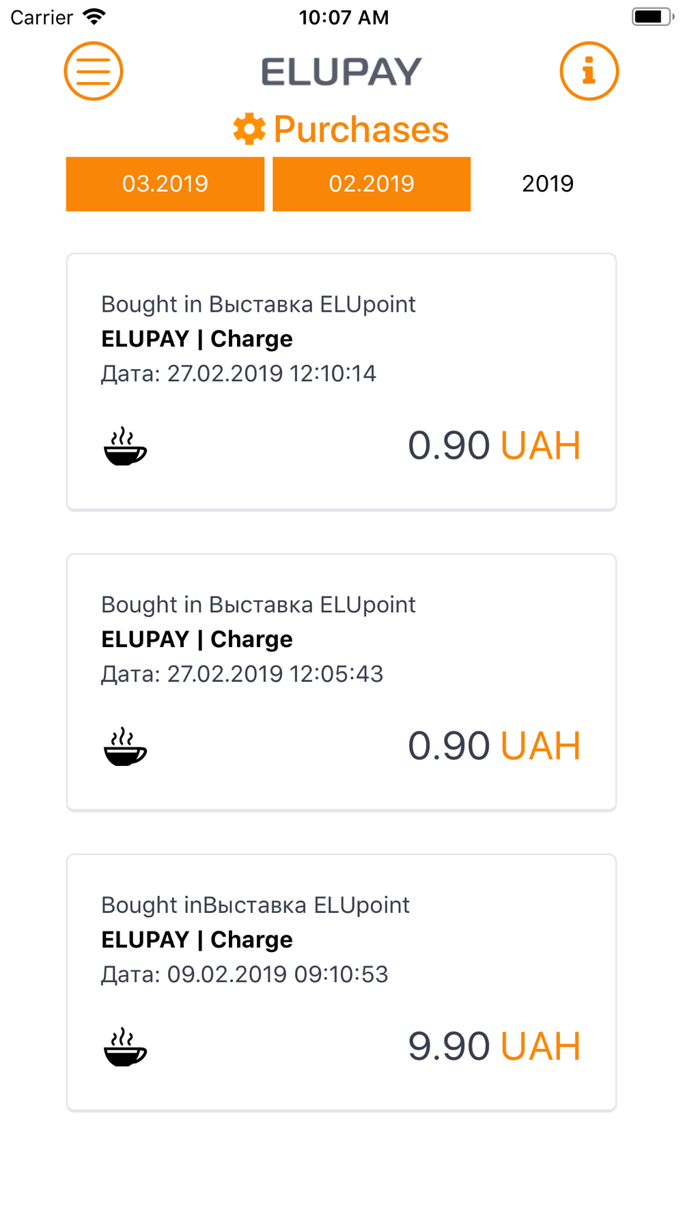Tap the coffee cup icon for 12:10:14 purchase
The height and width of the screenshot is (1215, 683).
[125, 446]
